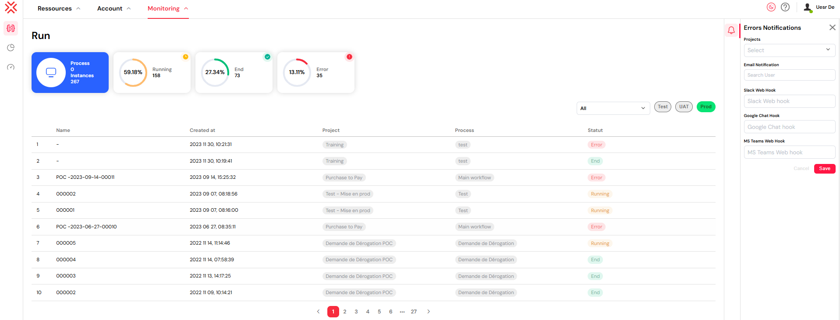This screenshot has height=320, width=840.
Task: Focus the MS Teams Web hook field
Action: click(789, 152)
